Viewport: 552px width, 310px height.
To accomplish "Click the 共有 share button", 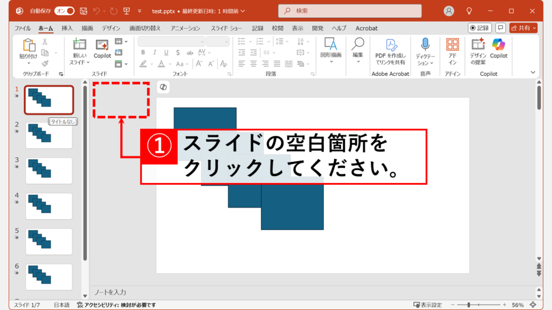I will [523, 28].
